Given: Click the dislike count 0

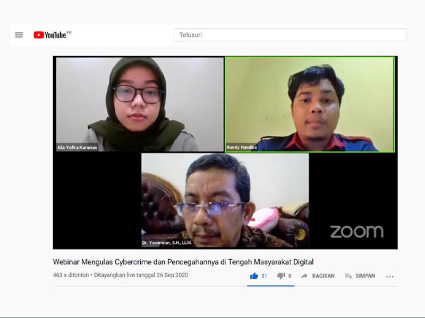Looking at the screenshot, I should point(290,276).
